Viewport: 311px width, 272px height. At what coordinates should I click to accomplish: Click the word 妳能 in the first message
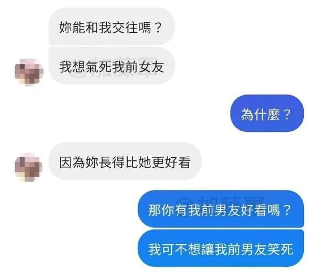click(x=72, y=28)
